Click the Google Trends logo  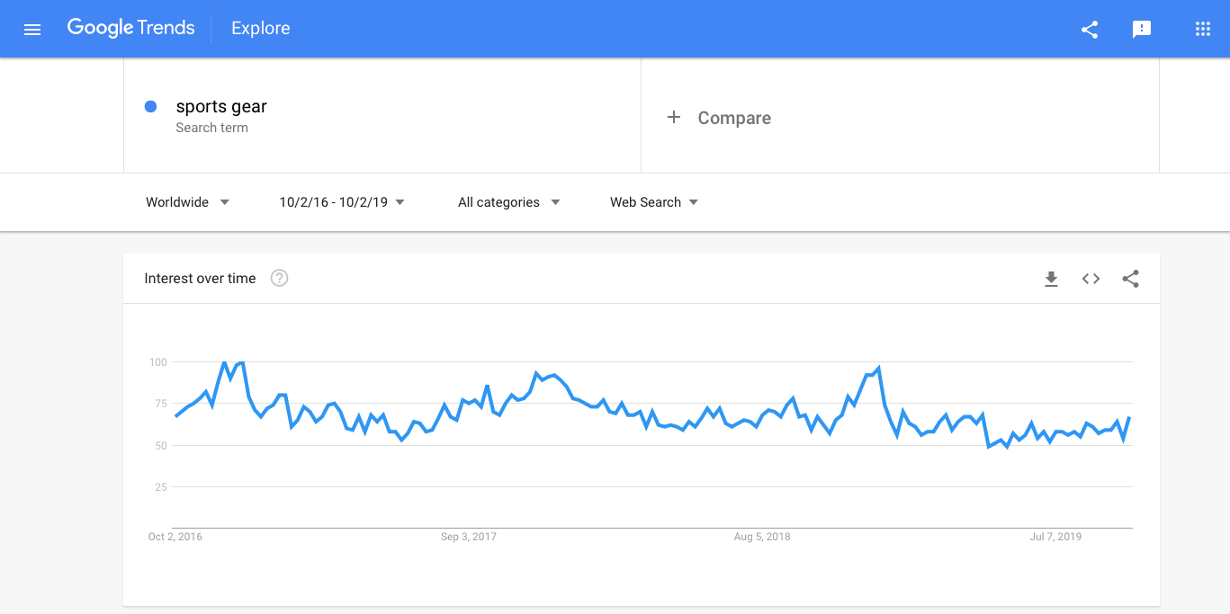click(131, 28)
